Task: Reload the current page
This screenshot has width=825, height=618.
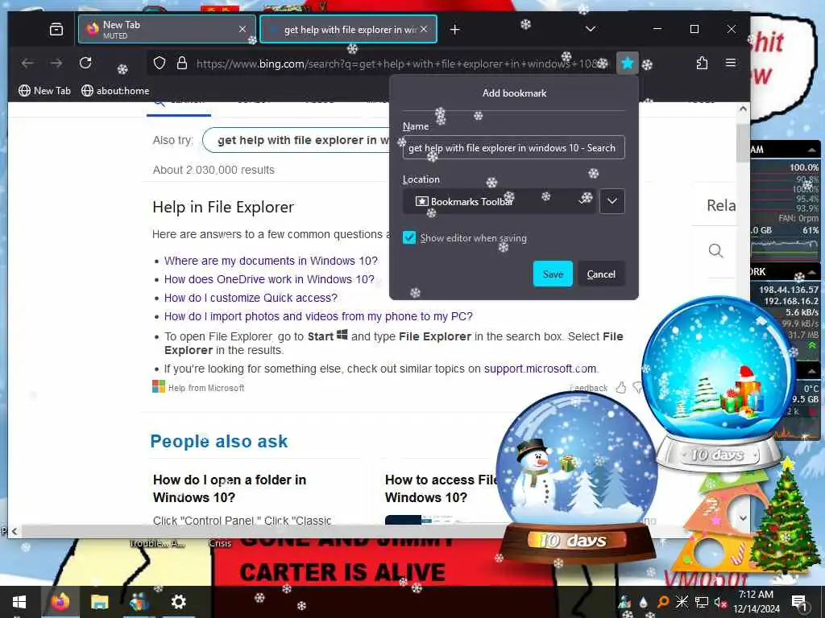Action: point(85,63)
